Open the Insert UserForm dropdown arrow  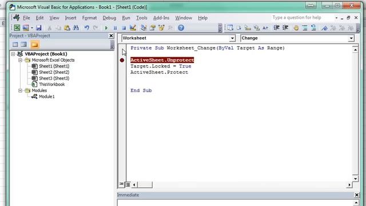coord(32,28)
